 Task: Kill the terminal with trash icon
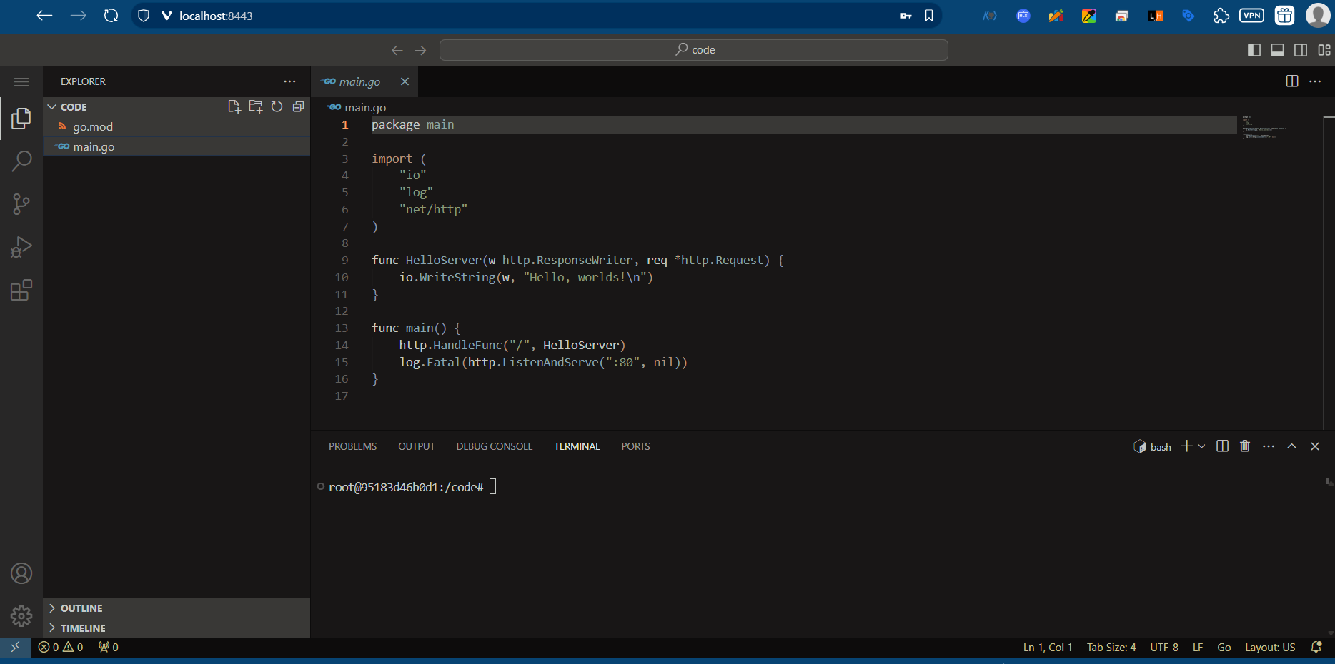click(x=1245, y=446)
